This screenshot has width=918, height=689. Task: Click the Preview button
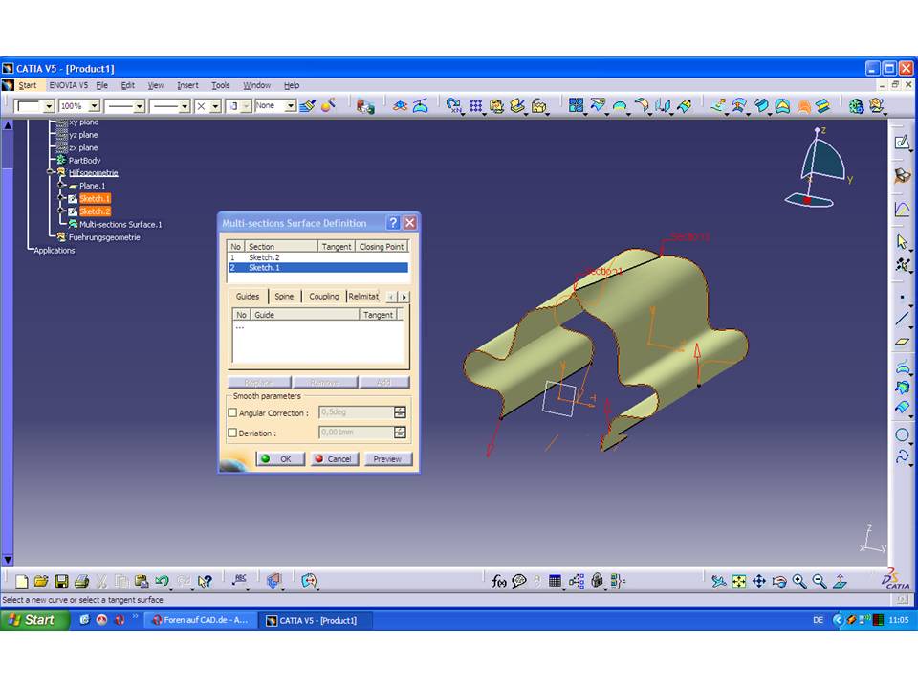click(x=387, y=458)
